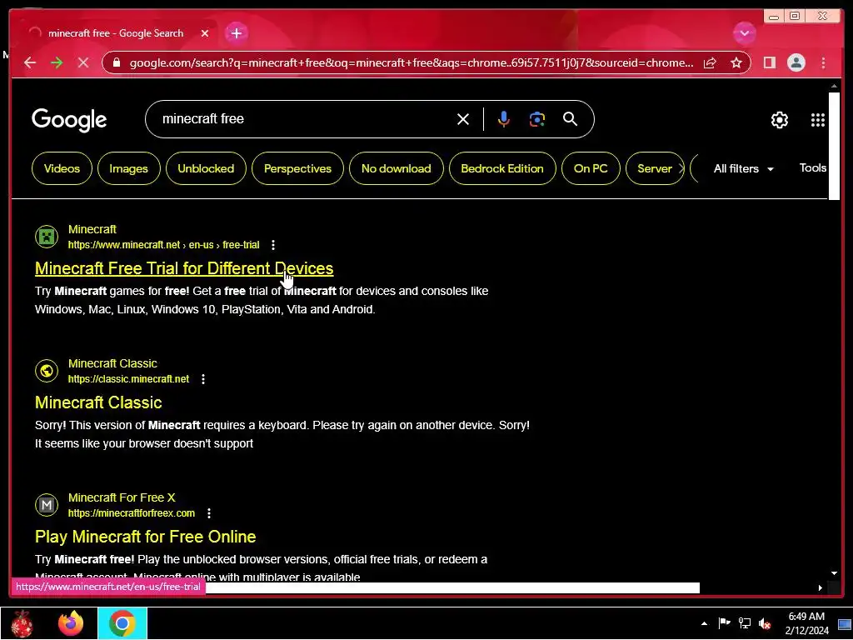Open the tab search dropdown arrow
Screen dimensions: 853x640
click(744, 33)
